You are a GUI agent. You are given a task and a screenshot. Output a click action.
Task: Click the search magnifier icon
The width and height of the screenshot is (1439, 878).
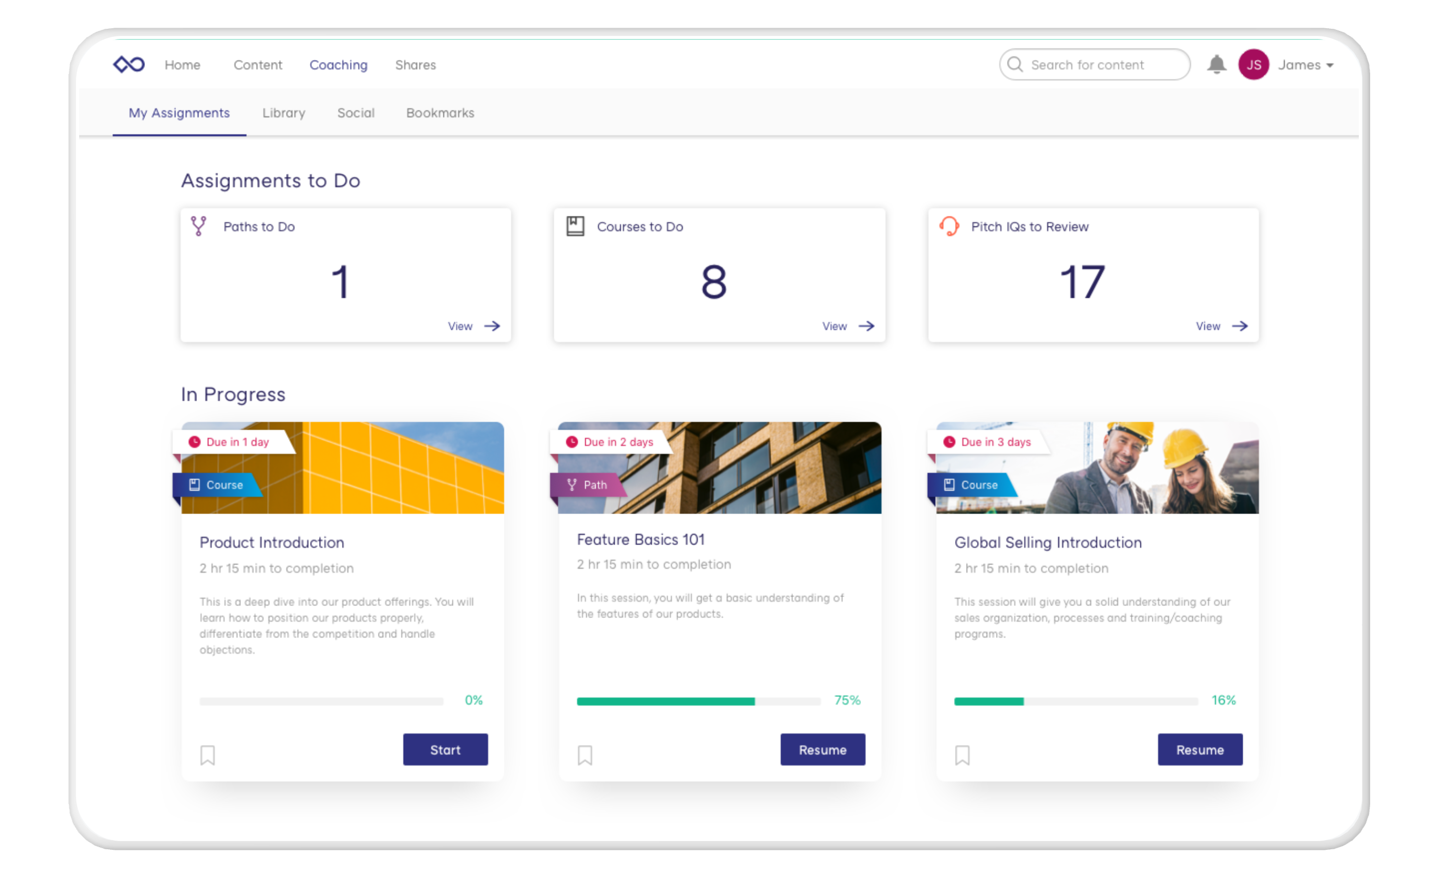point(1015,64)
